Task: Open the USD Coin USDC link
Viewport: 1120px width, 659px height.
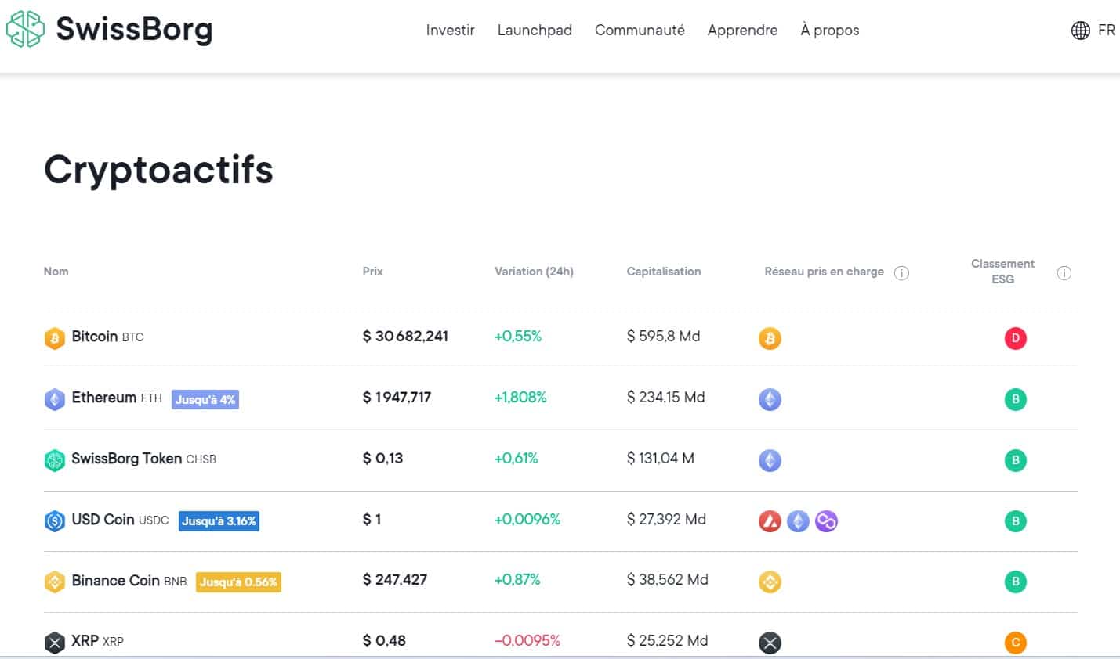Action: click(120, 520)
